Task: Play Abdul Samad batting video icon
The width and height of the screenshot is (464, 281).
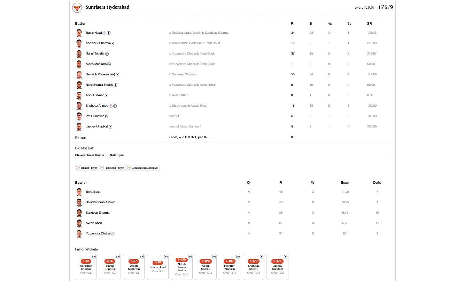Action: pyautogui.click(x=107, y=96)
